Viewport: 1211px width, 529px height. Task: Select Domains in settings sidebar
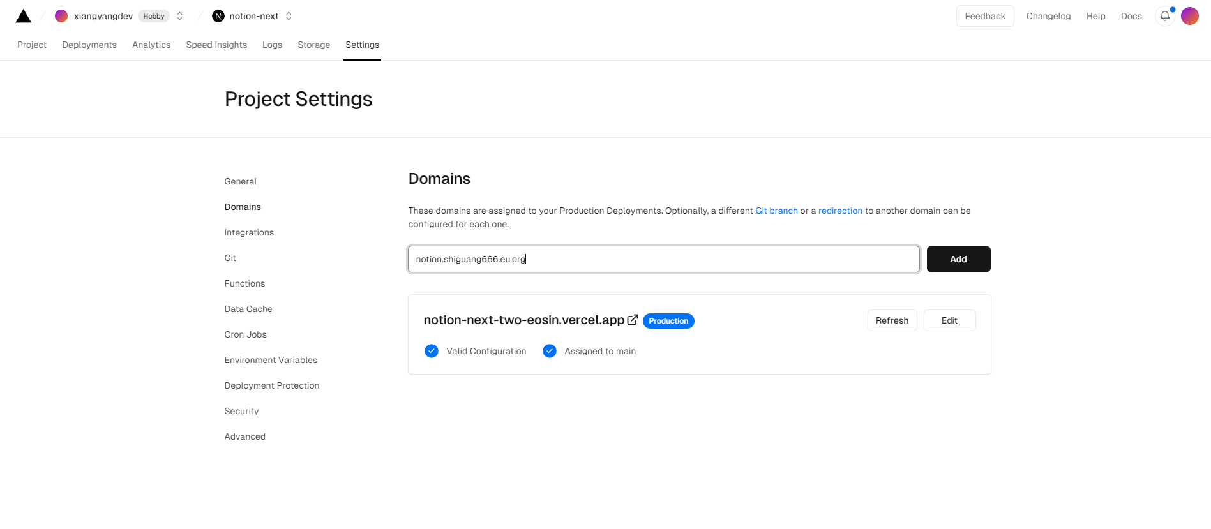243,207
